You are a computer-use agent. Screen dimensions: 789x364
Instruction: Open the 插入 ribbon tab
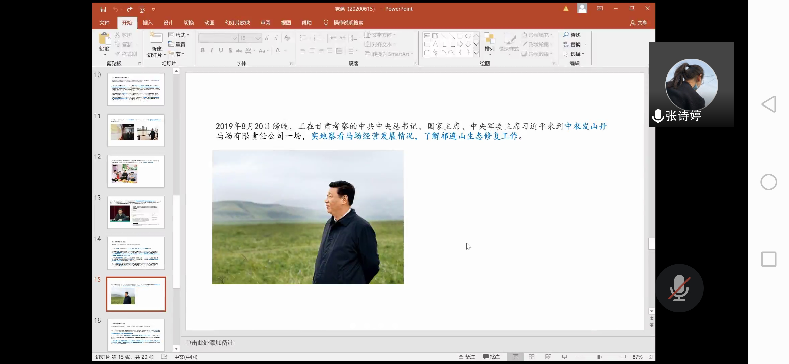147,23
